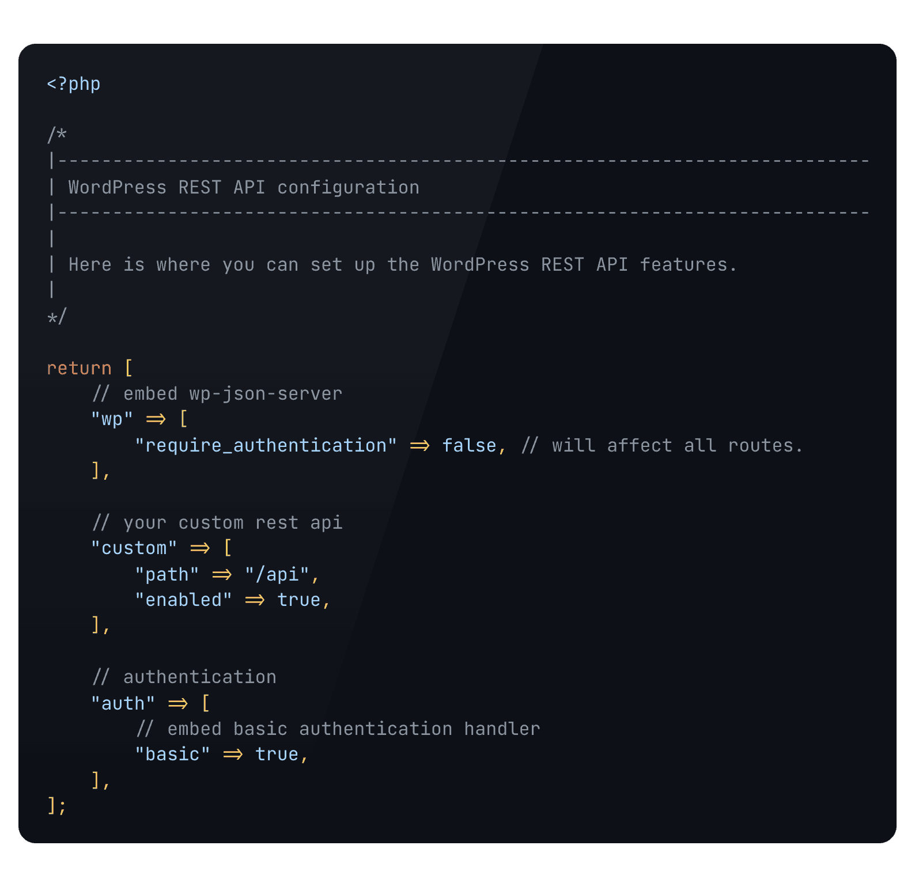
Task: Click the true value after "enabled"
Action: 298,600
